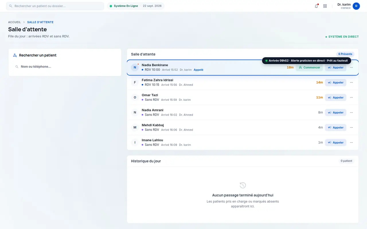367x229 pixels.
Task: Click avatar O of Omar Tazi
Action: tap(135, 97)
